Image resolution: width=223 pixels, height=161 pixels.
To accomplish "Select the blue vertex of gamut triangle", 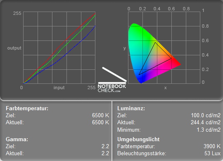I will (x=139, y=74).
